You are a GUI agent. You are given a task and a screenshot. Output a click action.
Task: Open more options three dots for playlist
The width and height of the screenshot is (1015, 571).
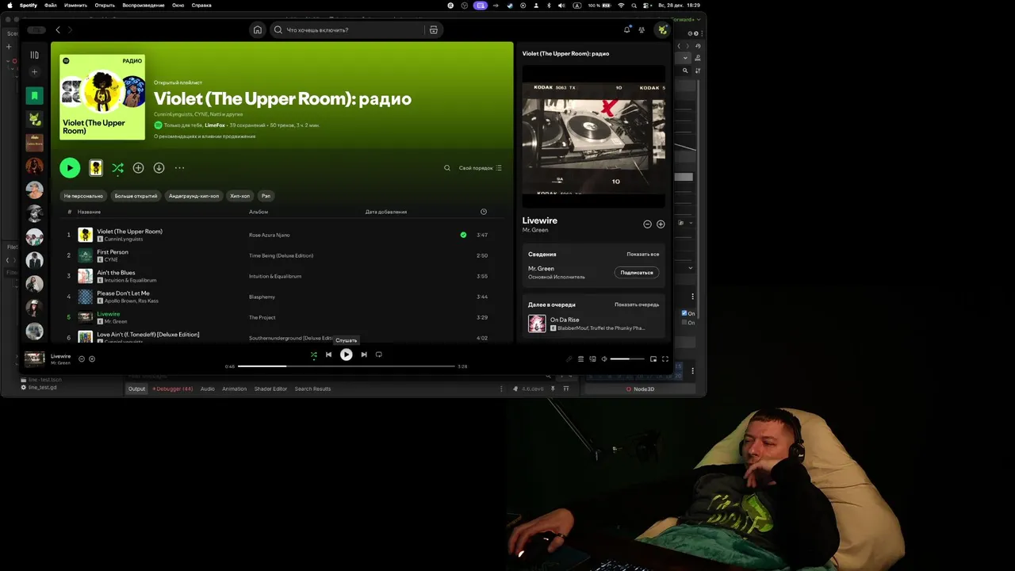pos(179,168)
